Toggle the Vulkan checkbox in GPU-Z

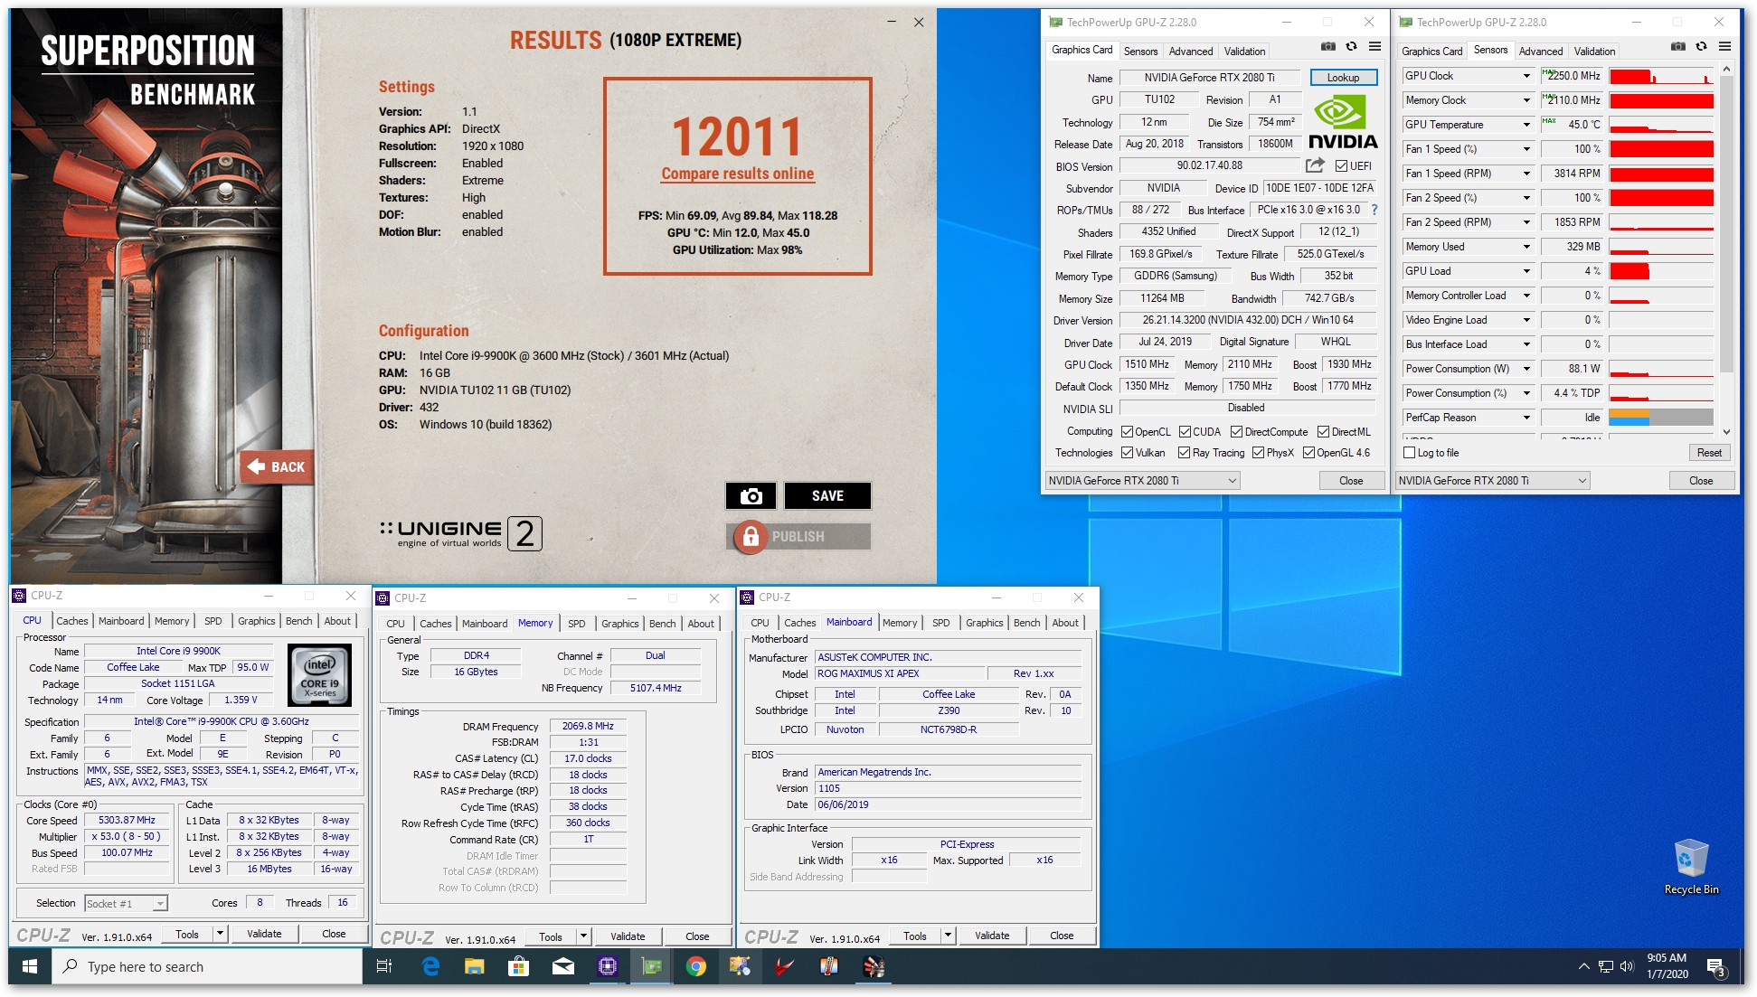point(1127,453)
